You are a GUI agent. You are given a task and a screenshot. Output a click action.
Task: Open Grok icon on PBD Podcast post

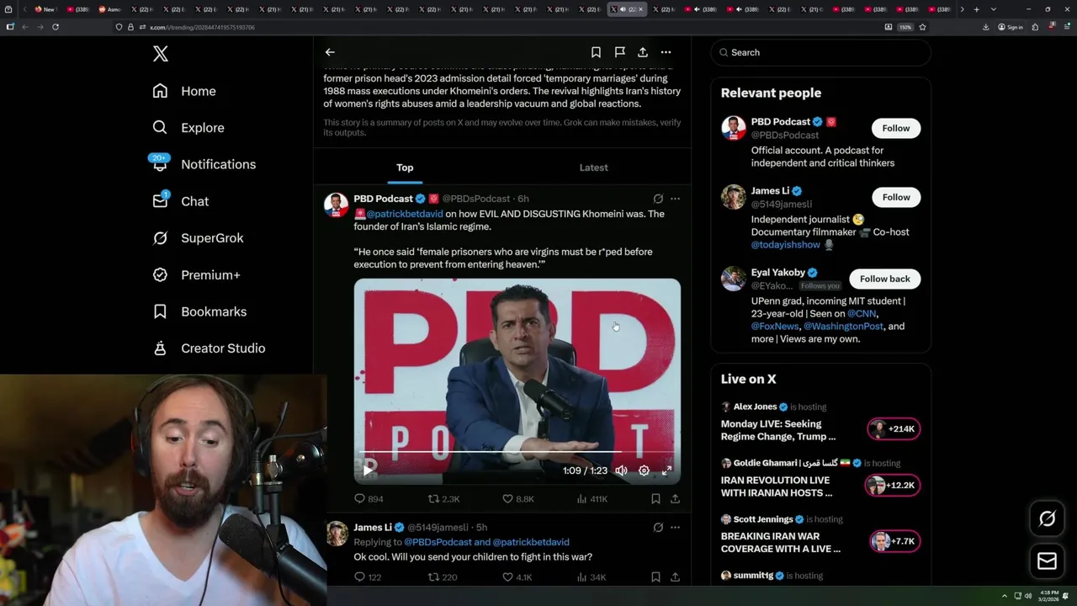(x=658, y=199)
